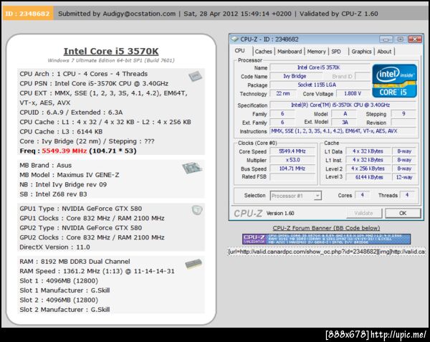Switch to the Caches tab

[x=263, y=52]
